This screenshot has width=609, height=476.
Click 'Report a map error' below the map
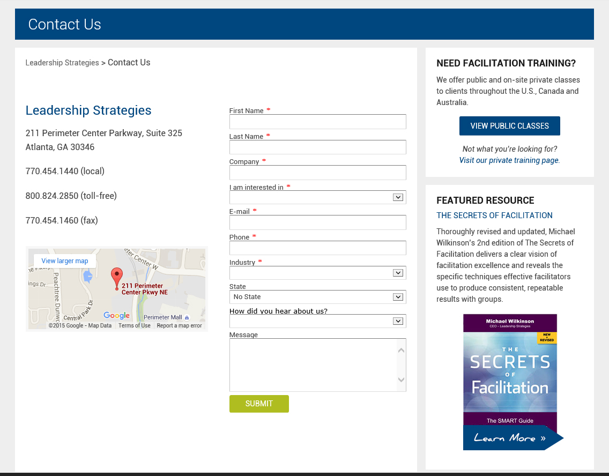pos(179,325)
